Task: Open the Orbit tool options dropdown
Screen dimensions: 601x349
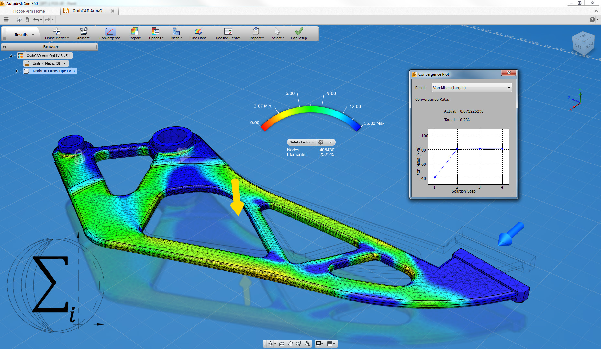Action: (x=275, y=344)
